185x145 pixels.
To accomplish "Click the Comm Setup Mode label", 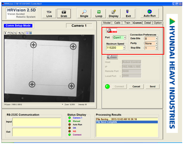I will pos(18,26).
